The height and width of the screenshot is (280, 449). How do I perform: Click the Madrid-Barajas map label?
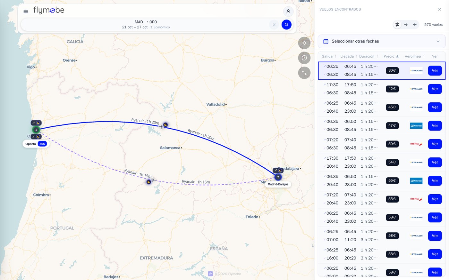278,184
